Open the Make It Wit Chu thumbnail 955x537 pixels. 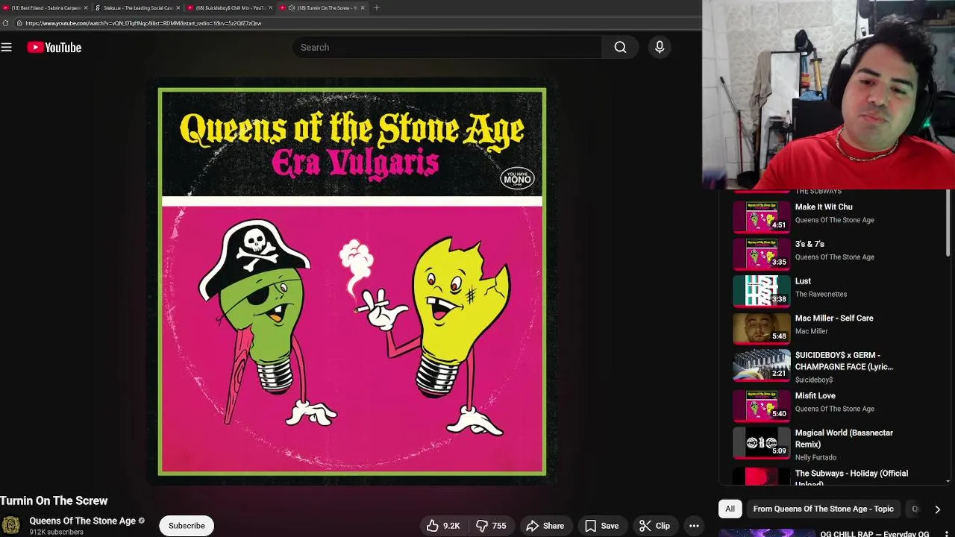pyautogui.click(x=761, y=216)
